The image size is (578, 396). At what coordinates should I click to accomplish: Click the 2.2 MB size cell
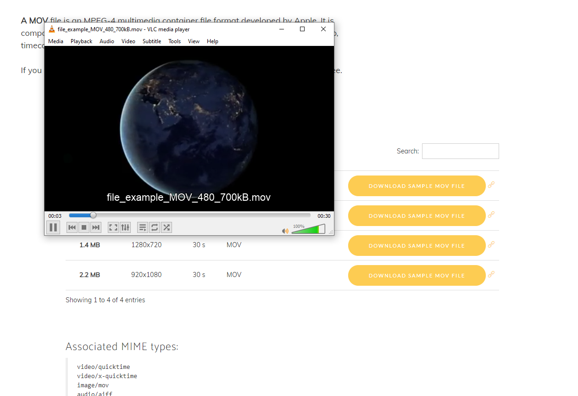click(89, 275)
